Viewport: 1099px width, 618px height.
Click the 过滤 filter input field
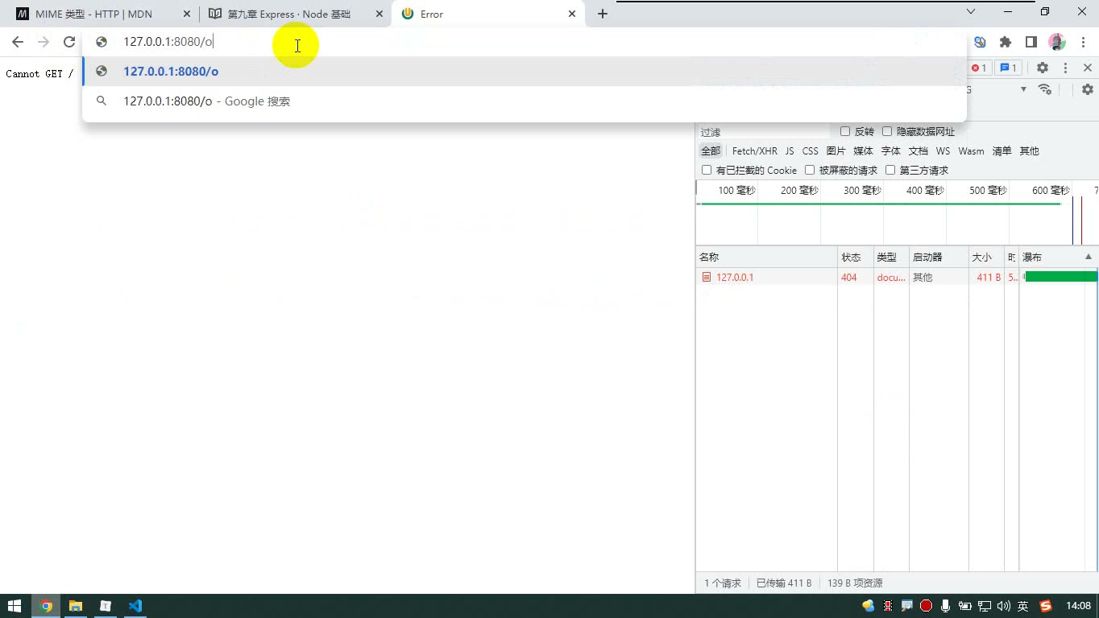pyautogui.click(x=764, y=132)
